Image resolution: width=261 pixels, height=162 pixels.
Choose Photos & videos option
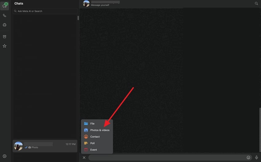[x=99, y=130]
